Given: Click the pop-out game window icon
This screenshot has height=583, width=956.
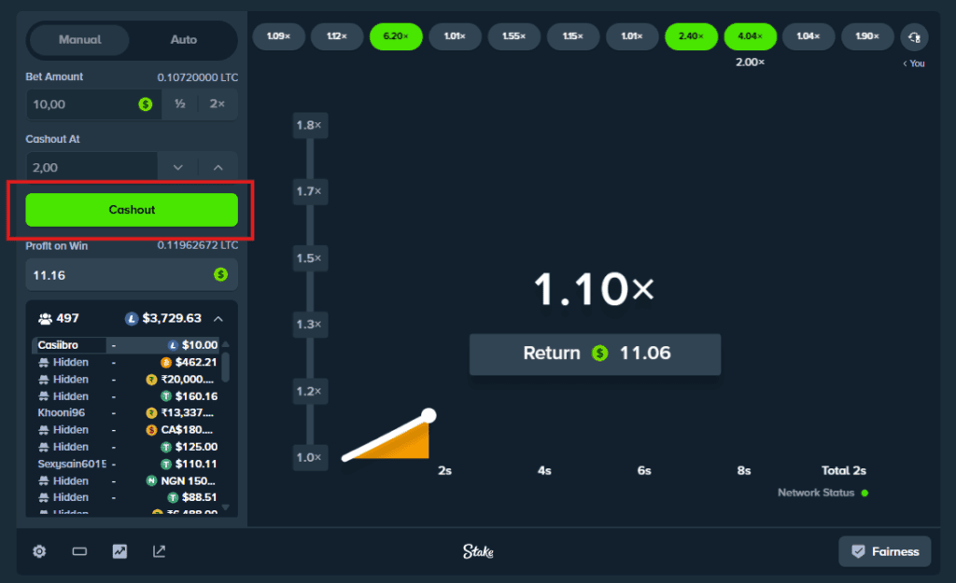Looking at the screenshot, I should pyautogui.click(x=160, y=551).
